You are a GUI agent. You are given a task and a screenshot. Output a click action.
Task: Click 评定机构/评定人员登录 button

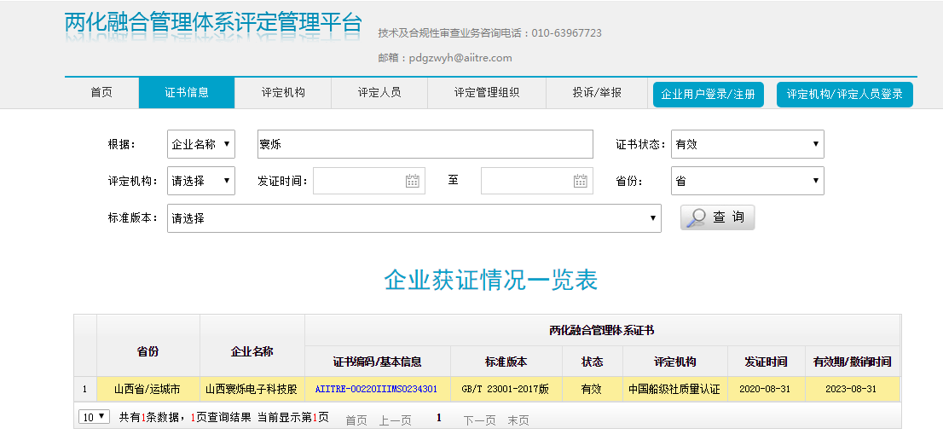pos(844,95)
